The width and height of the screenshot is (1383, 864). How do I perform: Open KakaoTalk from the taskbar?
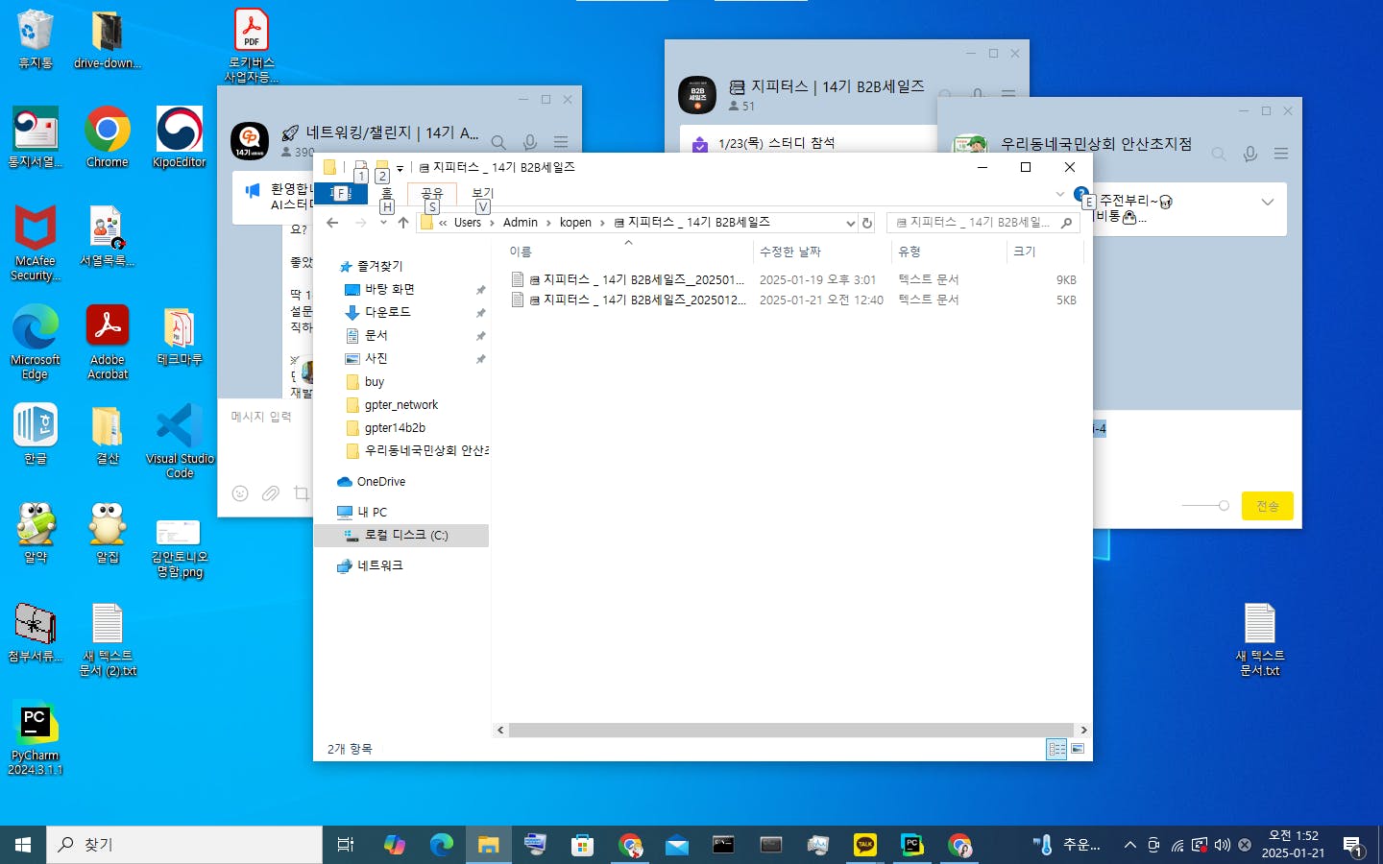pos(865,845)
